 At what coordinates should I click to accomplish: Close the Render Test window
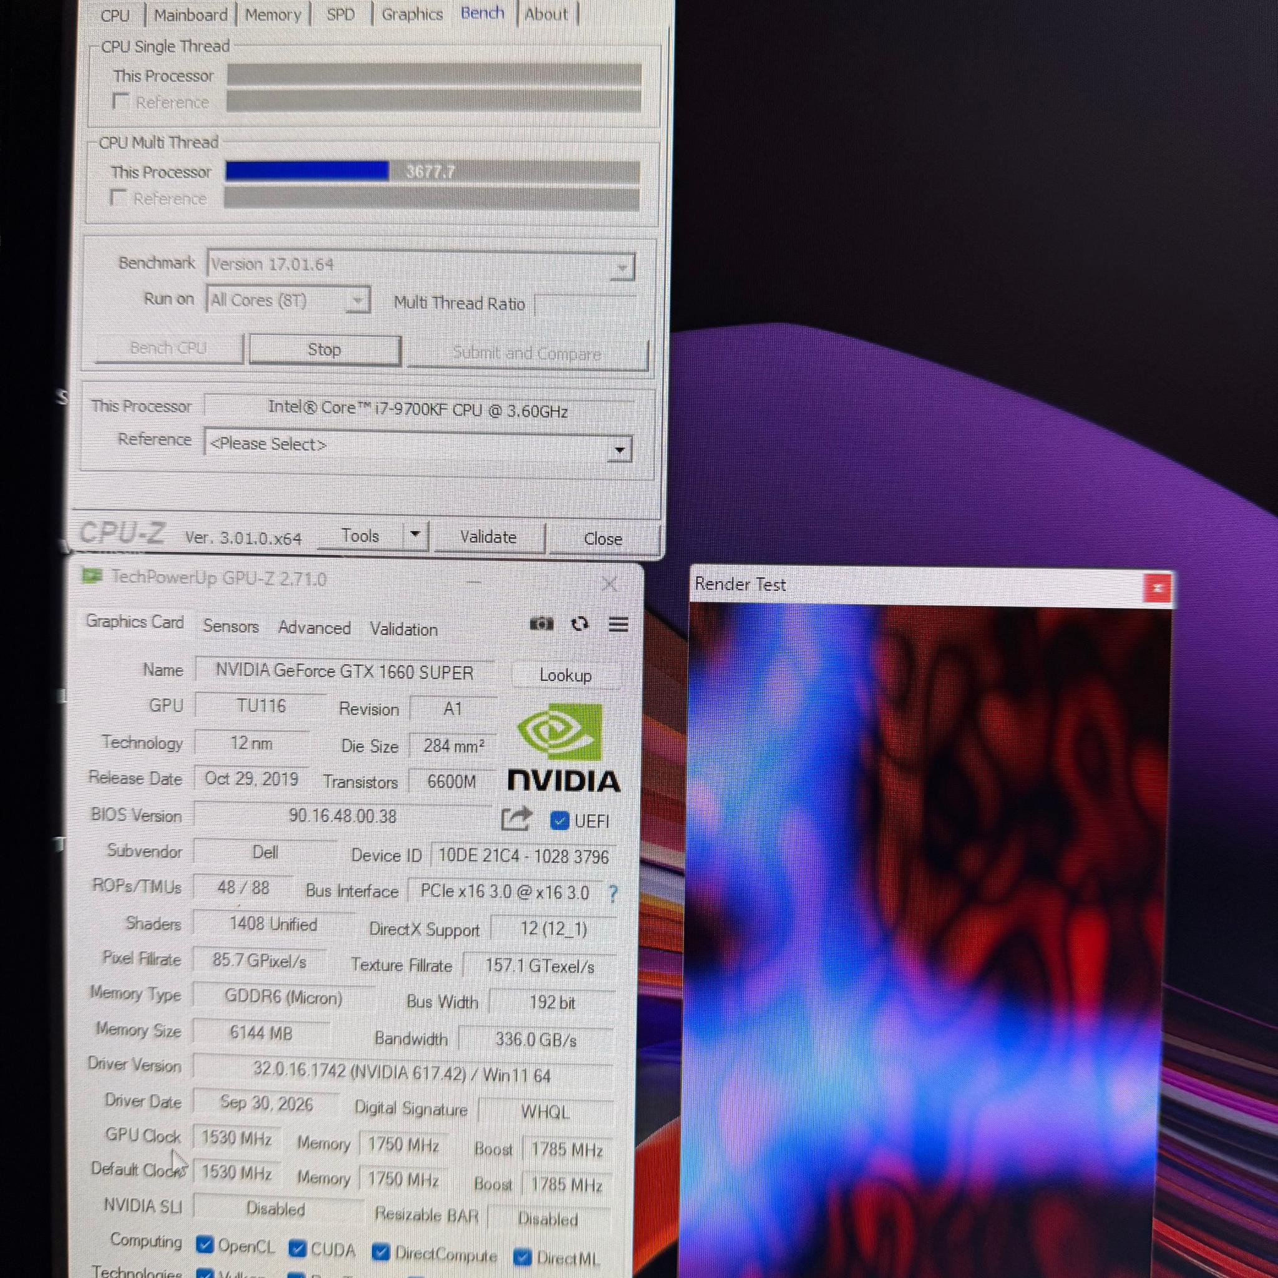[1157, 587]
